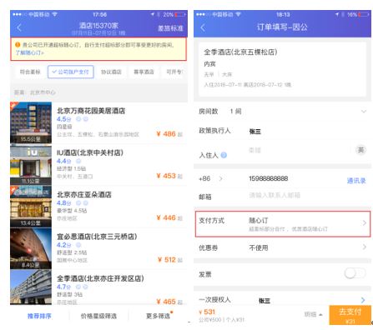Open the 宜必思酒店(北京三元桥店) listing

coord(98,248)
